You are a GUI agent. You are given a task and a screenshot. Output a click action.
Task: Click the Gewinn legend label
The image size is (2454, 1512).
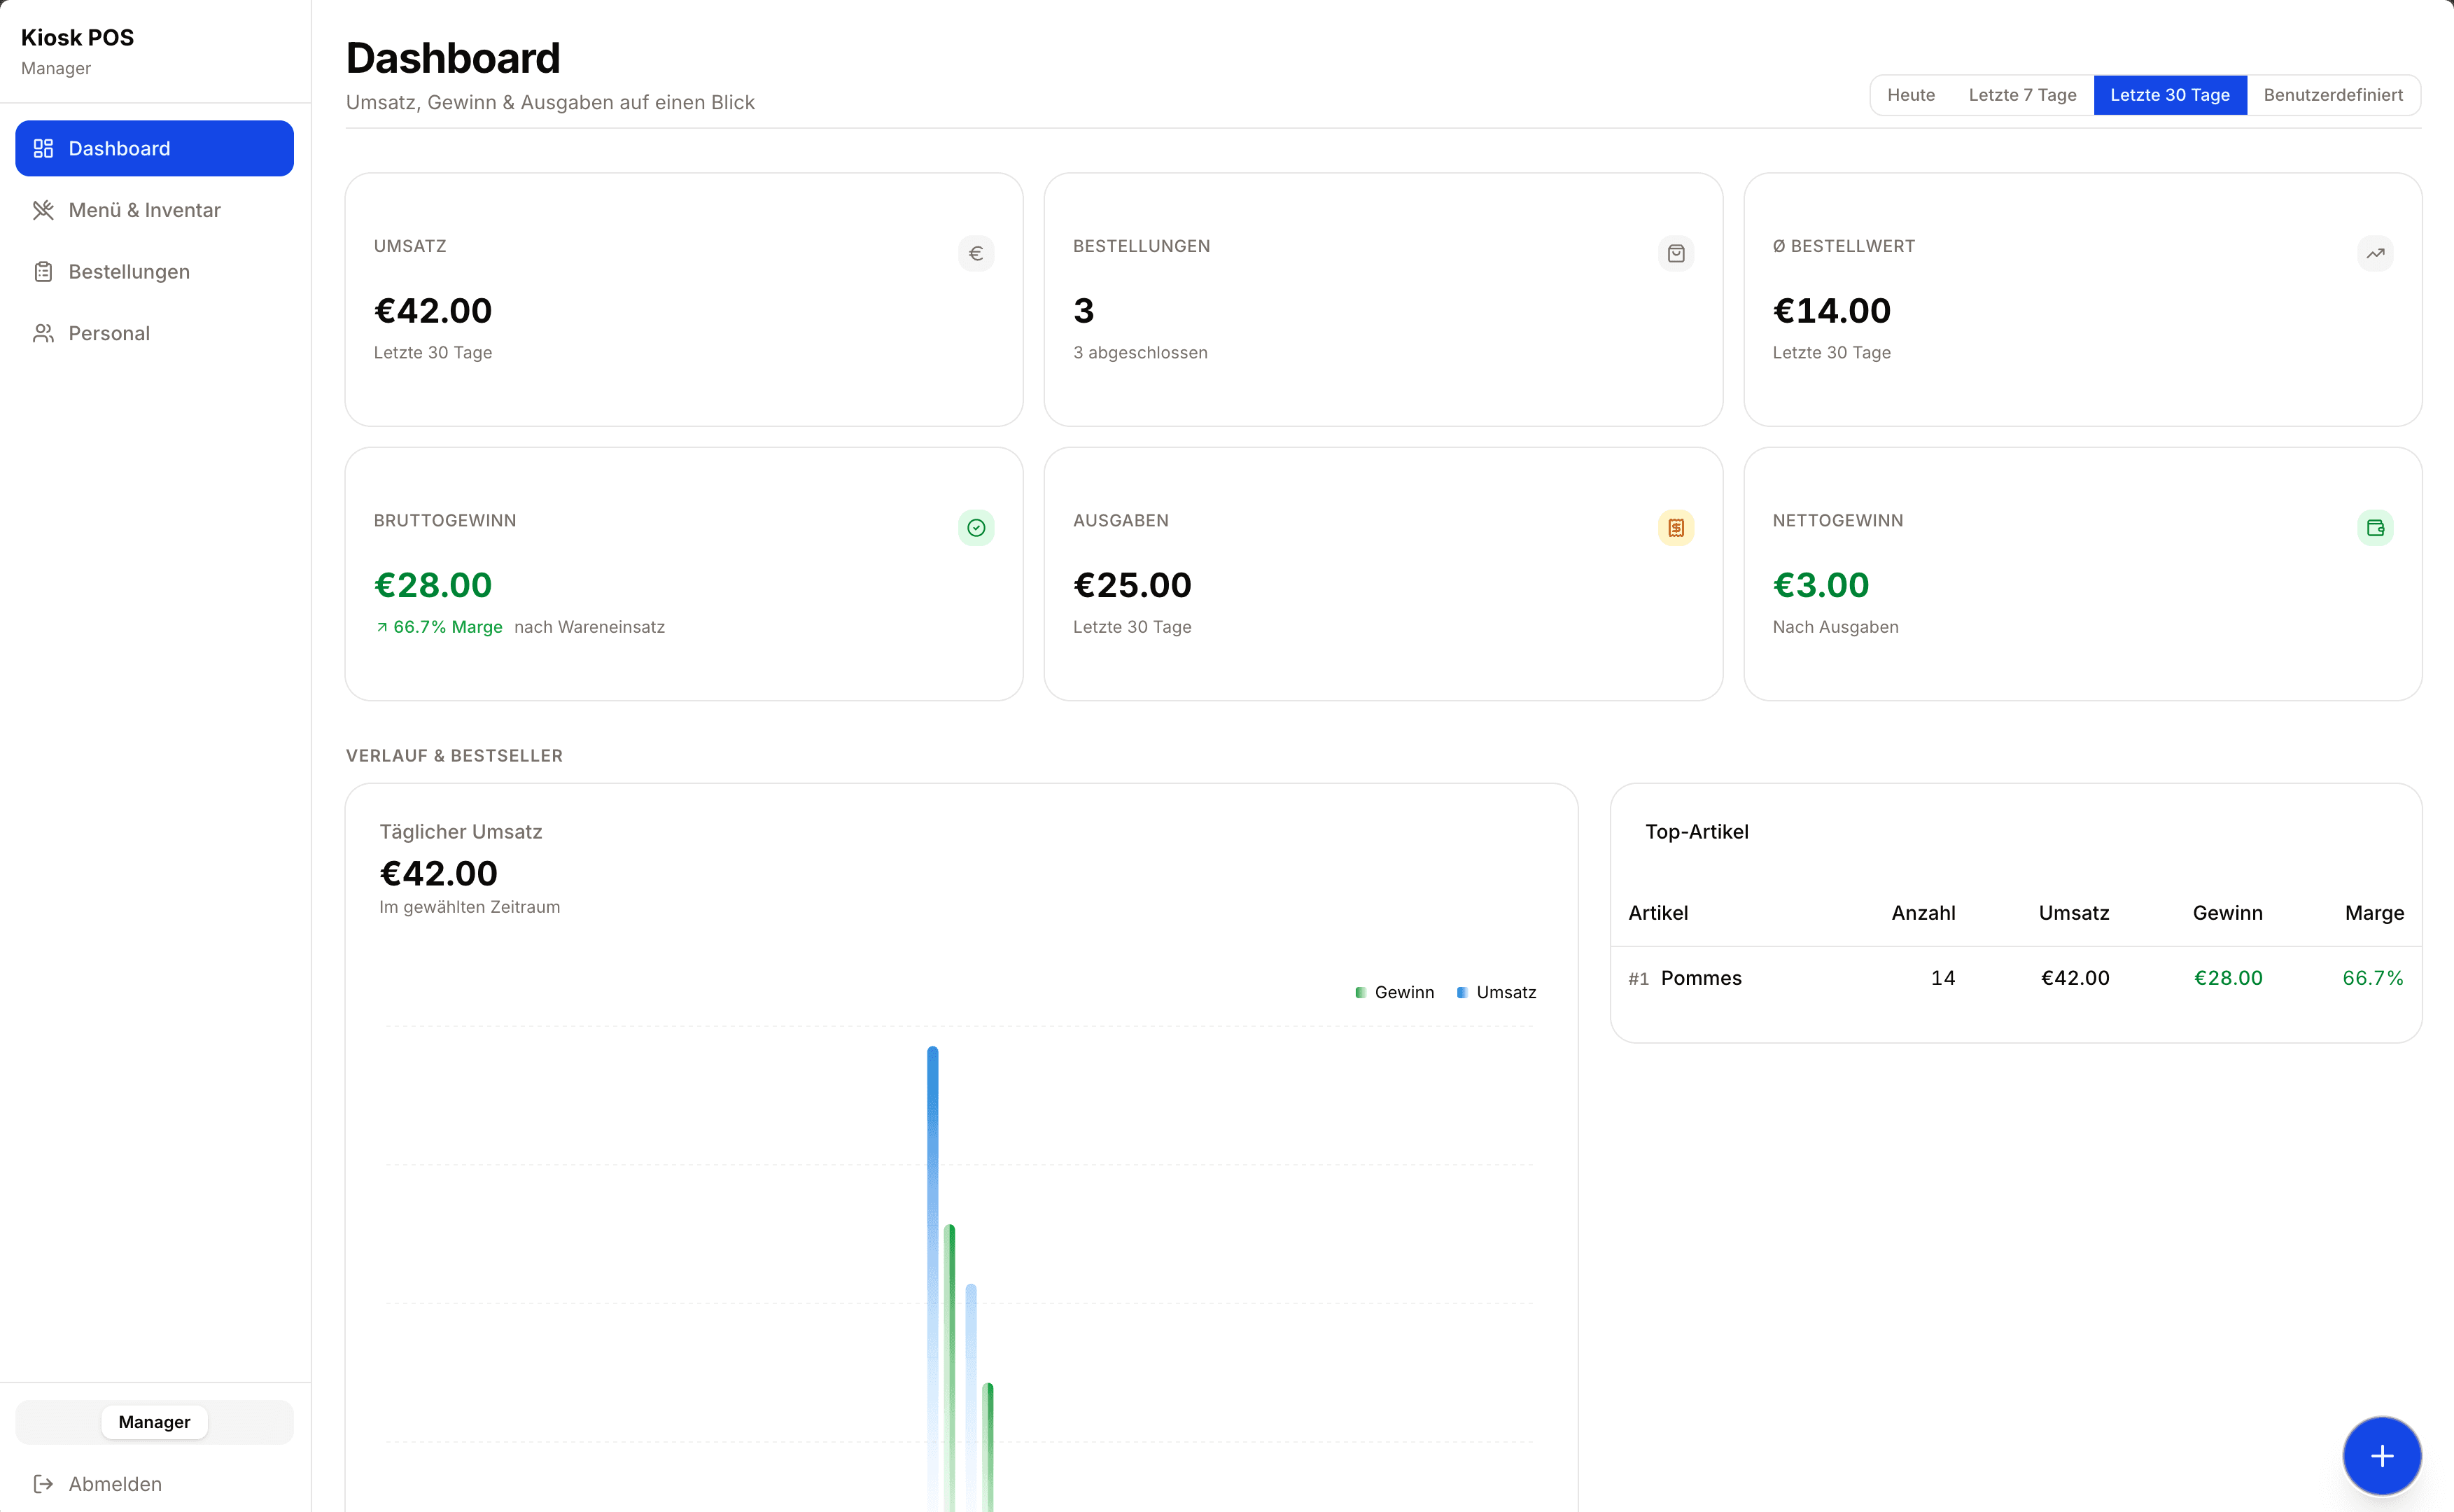(1403, 993)
